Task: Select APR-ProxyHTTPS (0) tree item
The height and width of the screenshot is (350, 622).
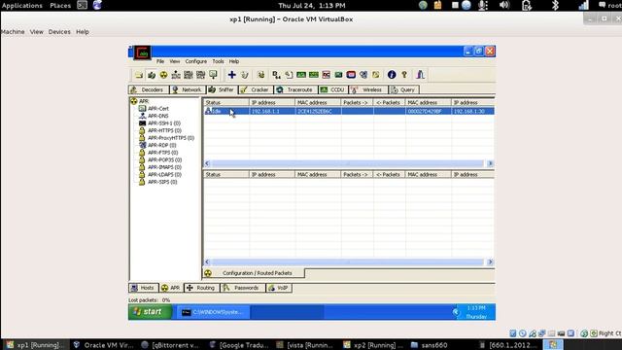Action: [x=171, y=138]
